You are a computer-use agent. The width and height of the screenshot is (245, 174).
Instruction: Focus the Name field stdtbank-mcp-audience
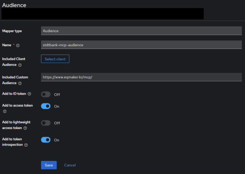141,45
